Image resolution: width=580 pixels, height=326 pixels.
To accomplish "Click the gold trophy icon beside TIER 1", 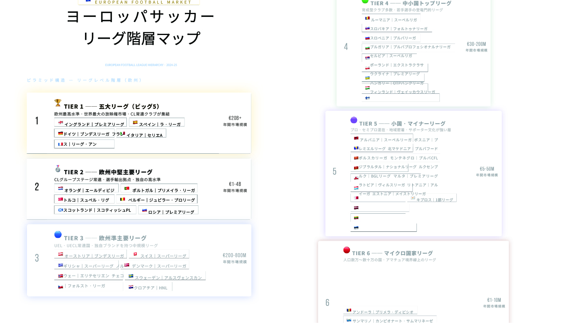I will pos(58,103).
